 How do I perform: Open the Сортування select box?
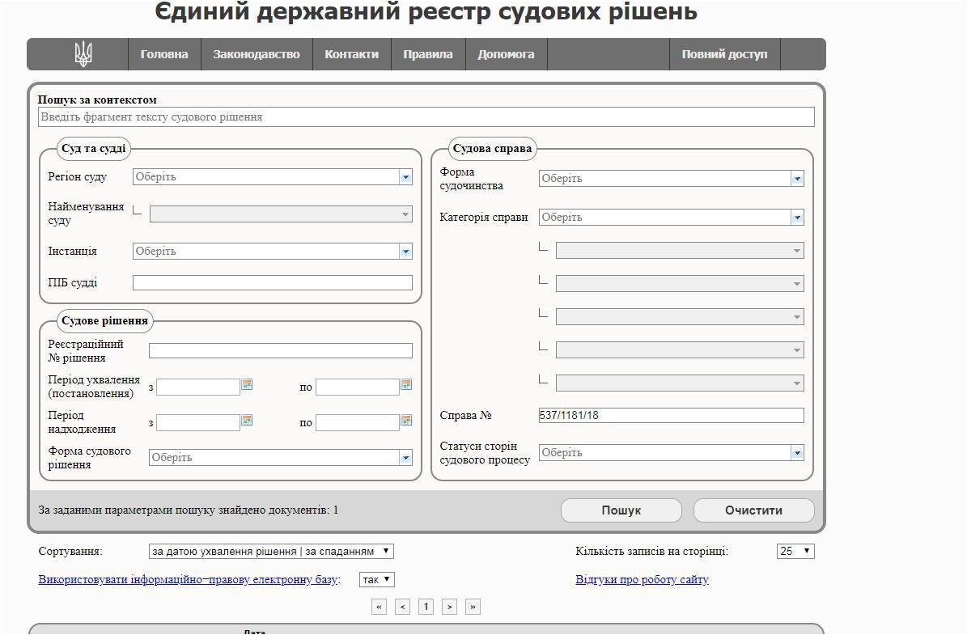point(271,552)
